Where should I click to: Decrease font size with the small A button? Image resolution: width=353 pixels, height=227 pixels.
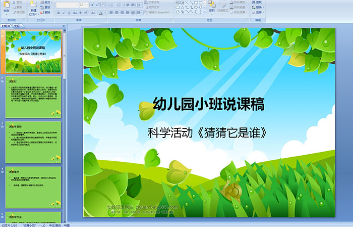coord(97,5)
